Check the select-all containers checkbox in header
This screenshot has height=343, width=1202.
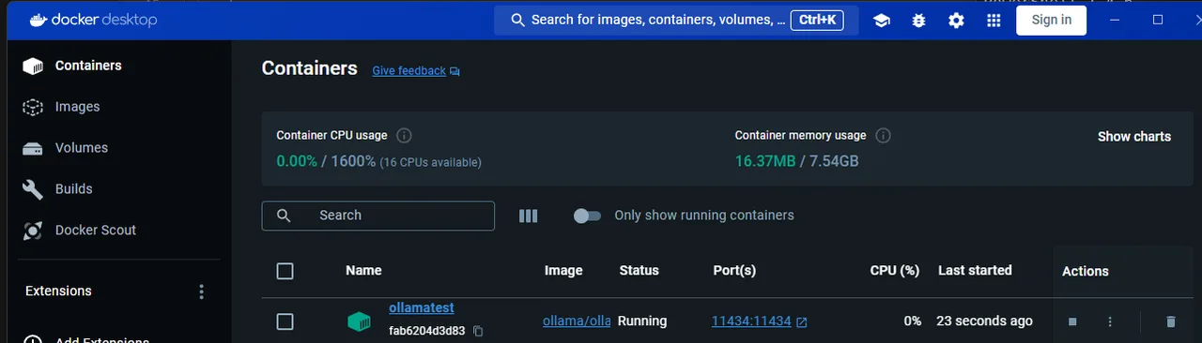[285, 271]
